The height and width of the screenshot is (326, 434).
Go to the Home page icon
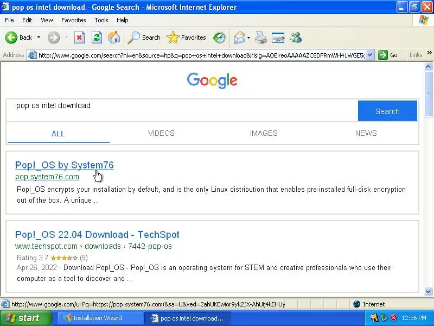pos(114,37)
